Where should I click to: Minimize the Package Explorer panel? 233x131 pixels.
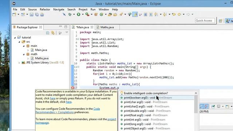point(60,27)
